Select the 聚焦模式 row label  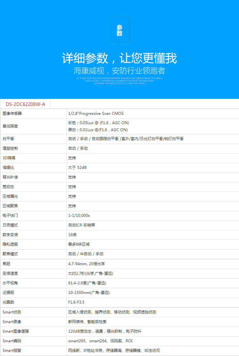tap(10, 254)
